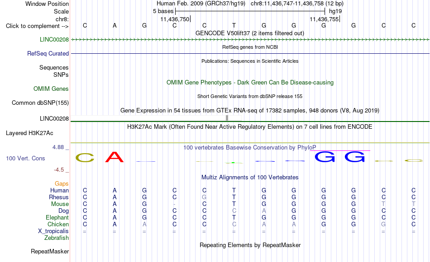Click base A in the reference sequence
This screenshot has width=430, height=262.
click(115, 25)
